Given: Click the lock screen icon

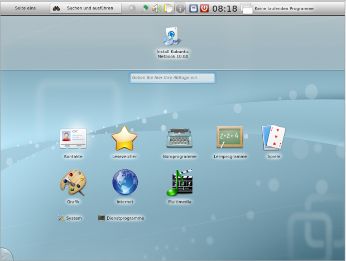Looking at the screenshot, I should click(194, 8).
